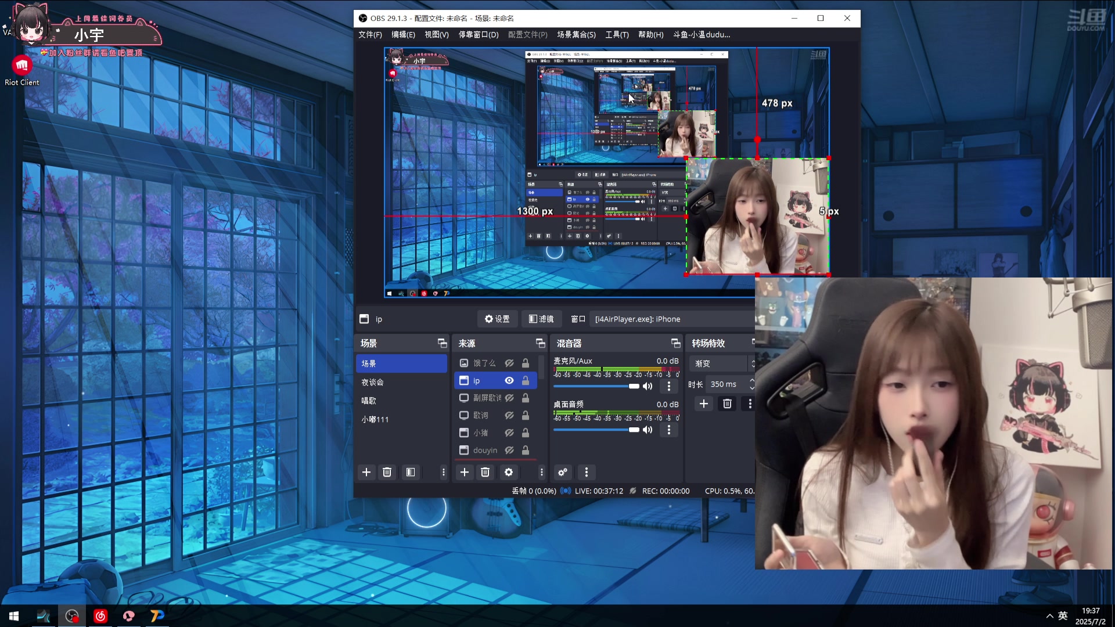Toggle the lock on the douyin source
The image size is (1115, 627).
click(x=526, y=450)
